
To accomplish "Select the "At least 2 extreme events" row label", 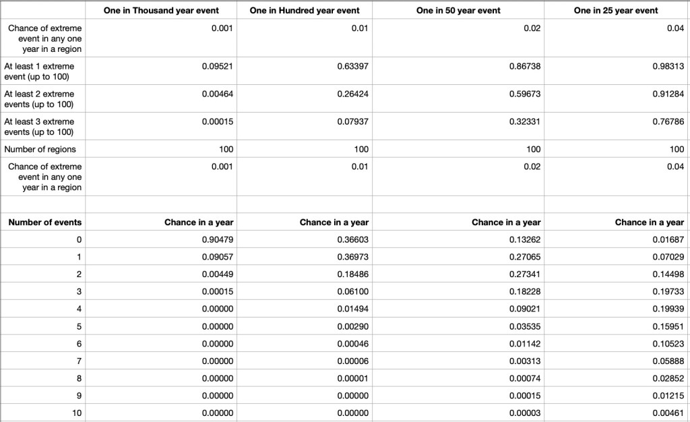I will pyautogui.click(x=39, y=99).
